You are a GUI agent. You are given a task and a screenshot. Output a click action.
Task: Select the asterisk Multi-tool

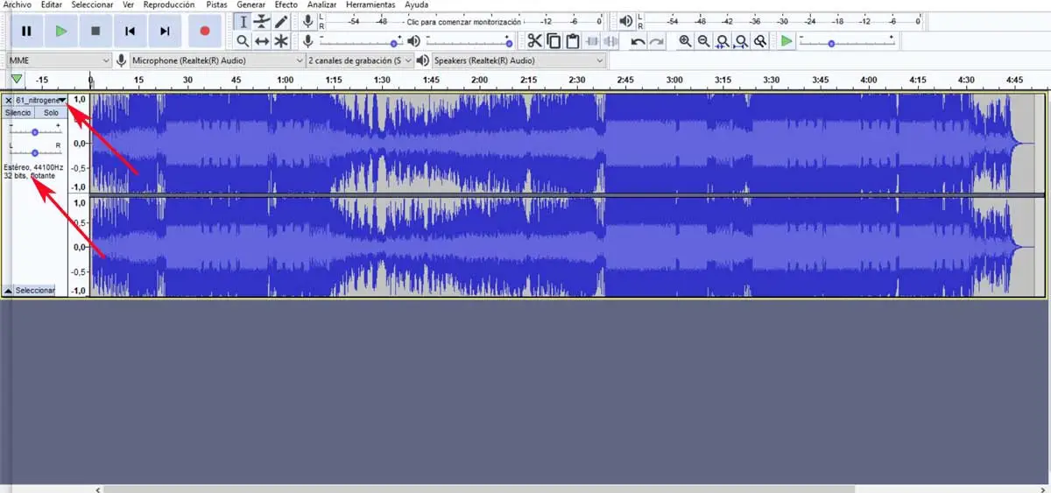click(x=281, y=41)
